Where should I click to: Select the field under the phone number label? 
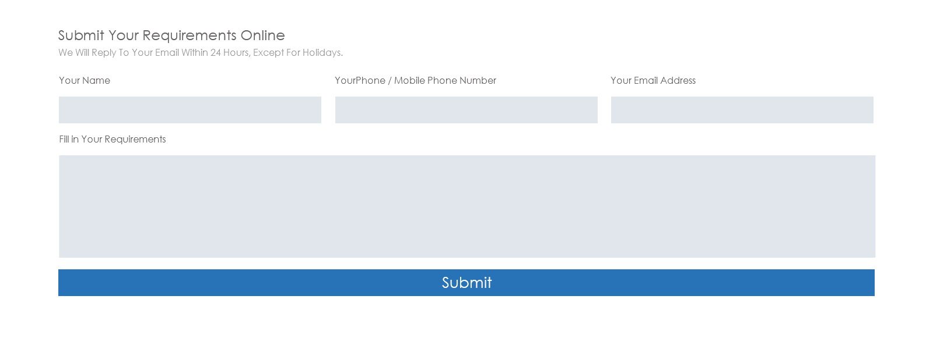point(466,110)
